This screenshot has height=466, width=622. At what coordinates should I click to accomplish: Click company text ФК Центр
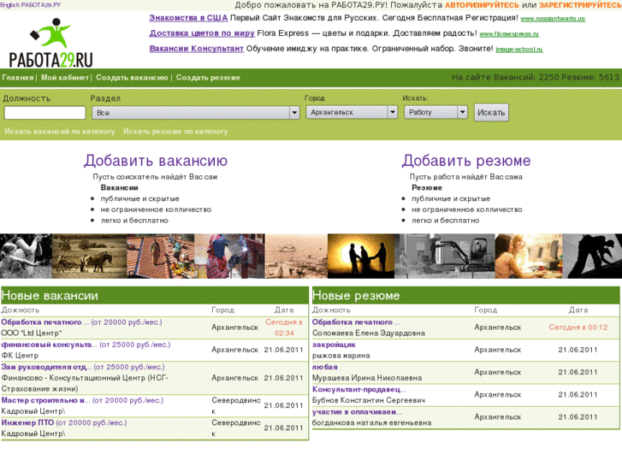click(x=20, y=356)
